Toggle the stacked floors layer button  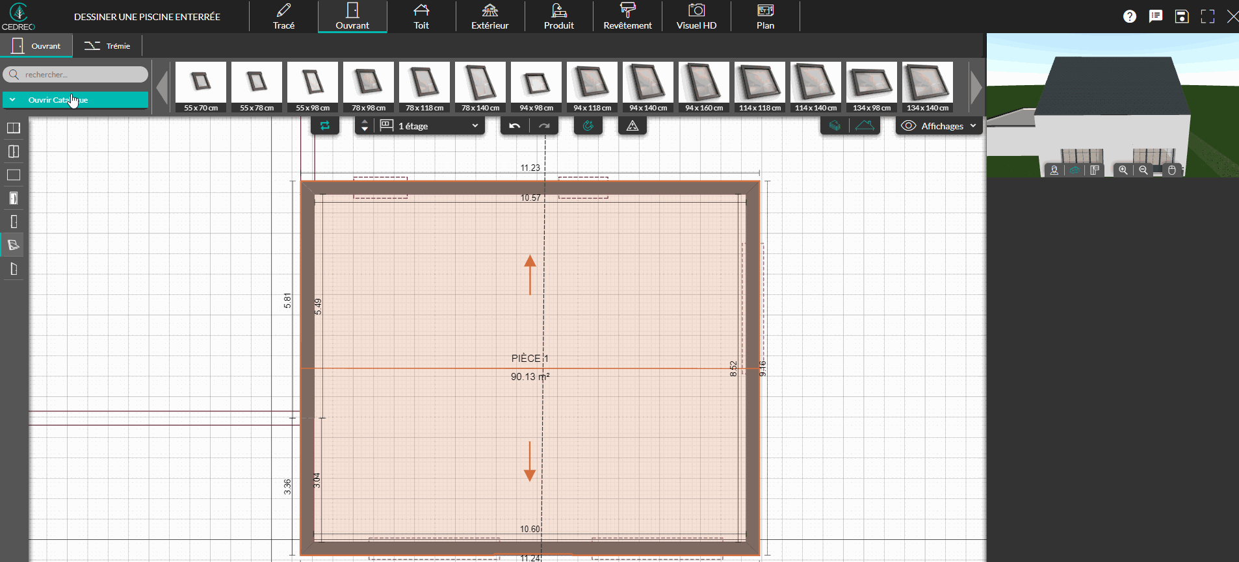coord(835,126)
